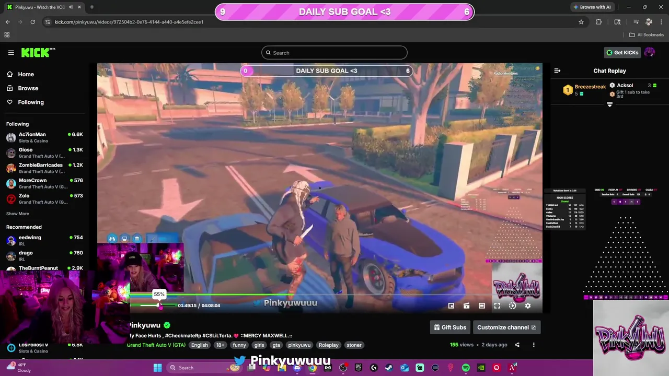Open Epic Games launcher from taskbar
Viewport: 669px width, 376px height.
tap(359, 368)
